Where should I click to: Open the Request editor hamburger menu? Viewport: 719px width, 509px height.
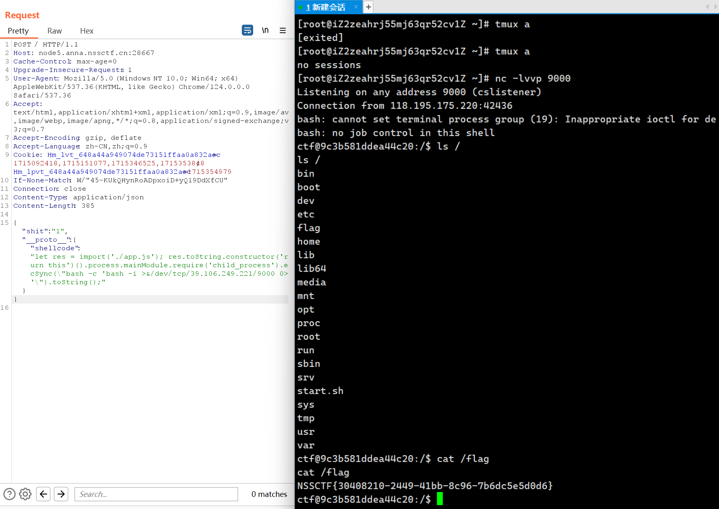point(283,30)
